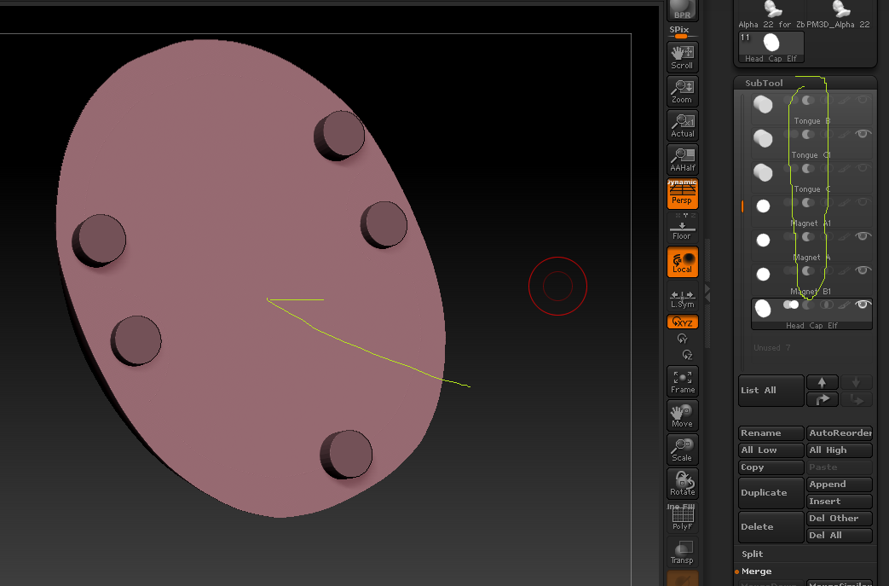Select the Head Cap Elf subtool thumbnail in list
This screenshot has width=889, height=586.
pyautogui.click(x=763, y=309)
